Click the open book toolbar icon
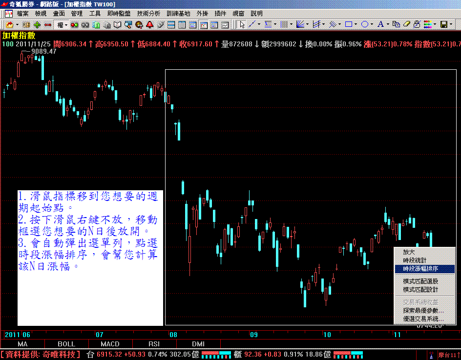This screenshot has width=461, height=360. coord(117,25)
